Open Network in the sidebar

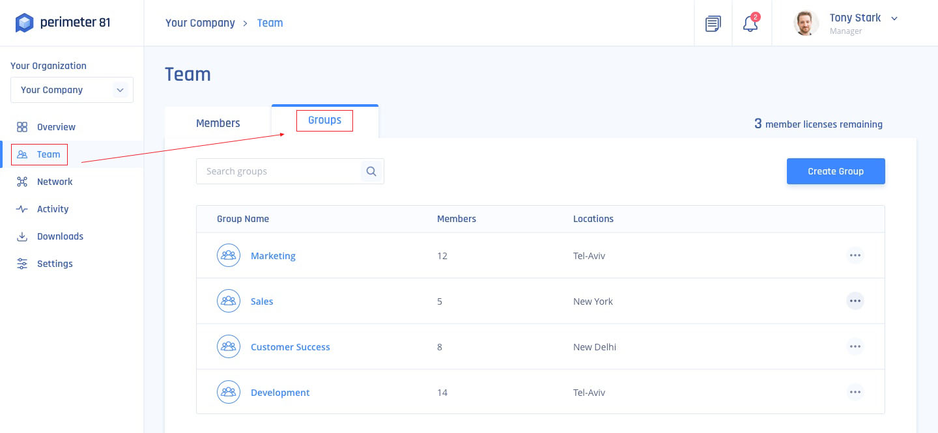point(55,182)
